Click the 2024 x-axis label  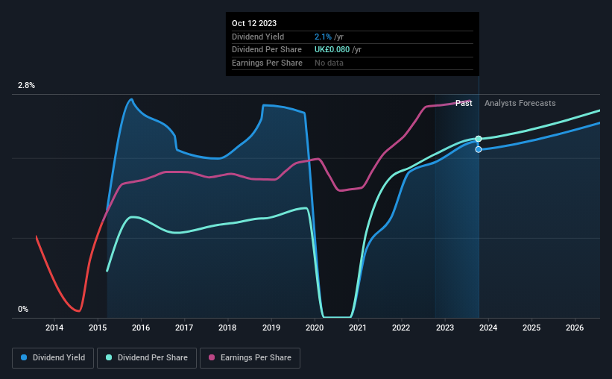(x=488, y=328)
